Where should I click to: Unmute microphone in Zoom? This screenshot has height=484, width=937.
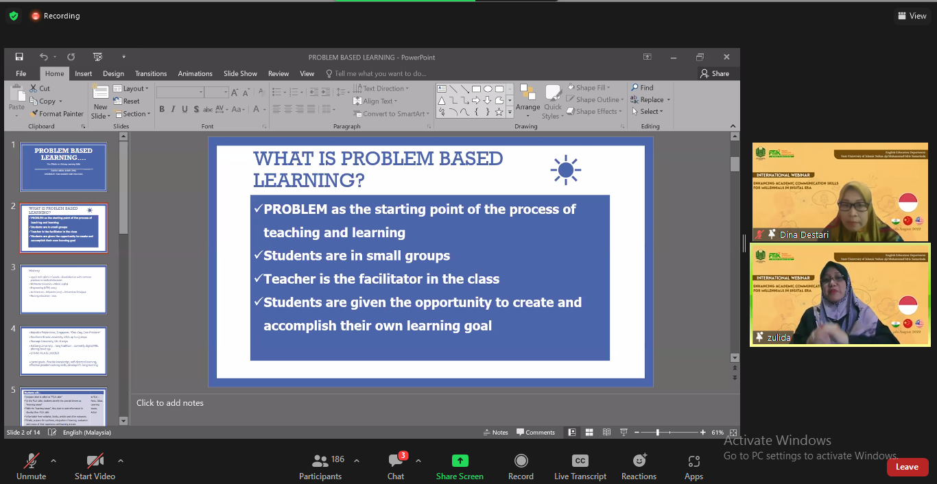click(31, 467)
